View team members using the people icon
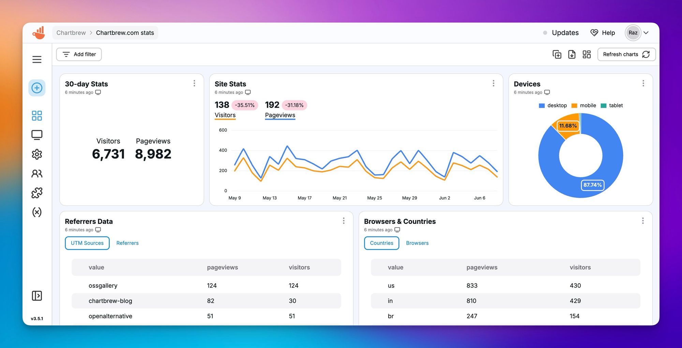The image size is (682, 348). point(37,173)
